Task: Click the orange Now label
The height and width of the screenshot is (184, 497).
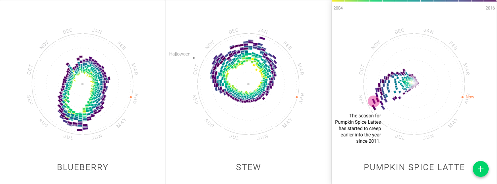Action: click(x=470, y=97)
